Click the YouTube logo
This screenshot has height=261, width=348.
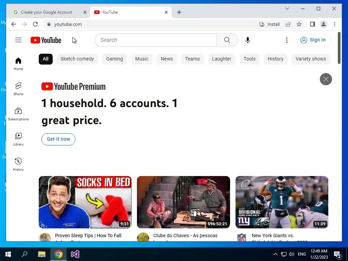click(x=46, y=40)
